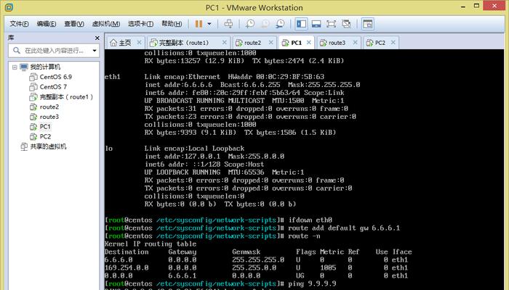Revert the virtual machine to snapshot icon
This screenshot has width=509, height=290.
coord(265,24)
